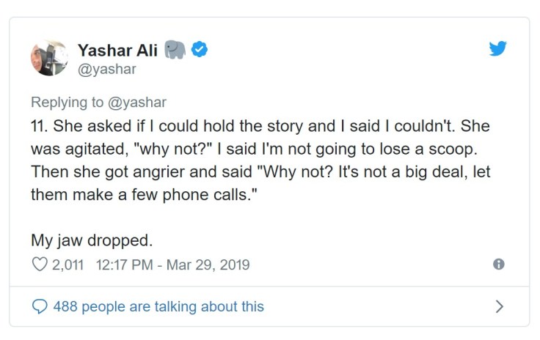Click the 2,011 likes count
Image resolution: width=540 pixels, height=340 pixels.
click(x=69, y=265)
